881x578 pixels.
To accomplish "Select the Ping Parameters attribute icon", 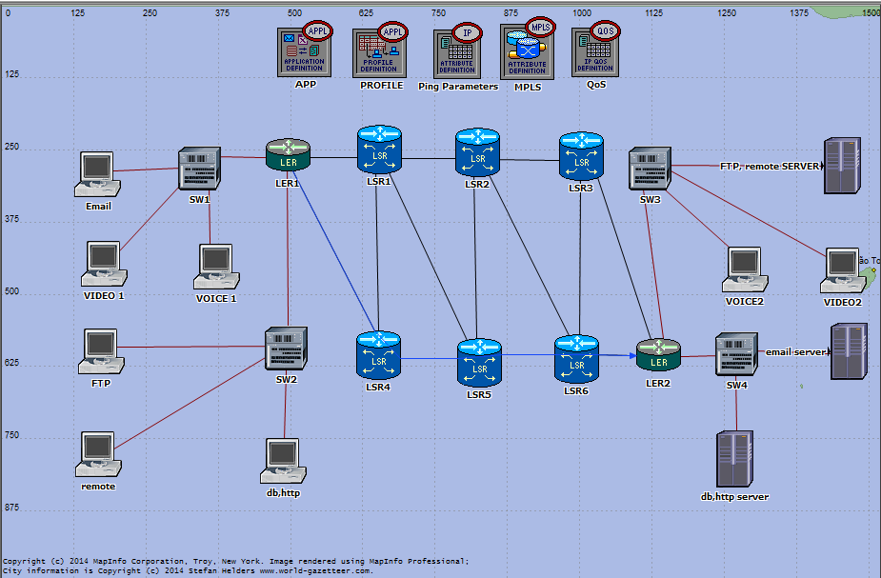I will [456, 52].
